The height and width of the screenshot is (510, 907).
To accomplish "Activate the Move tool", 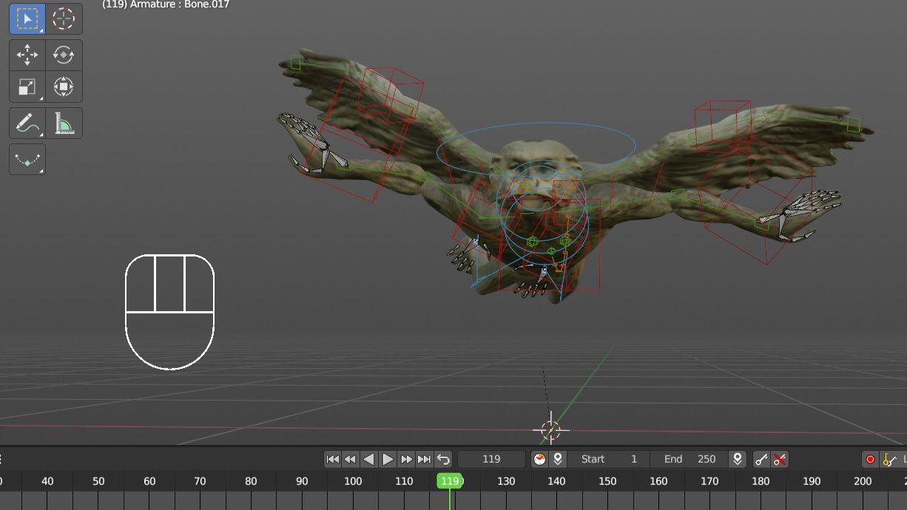I will (x=27, y=55).
